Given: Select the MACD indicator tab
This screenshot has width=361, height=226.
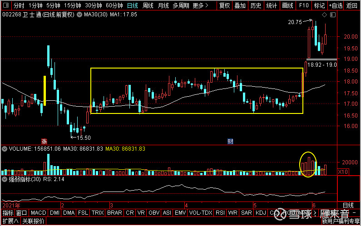Looking at the screenshot, I should coord(39,213).
